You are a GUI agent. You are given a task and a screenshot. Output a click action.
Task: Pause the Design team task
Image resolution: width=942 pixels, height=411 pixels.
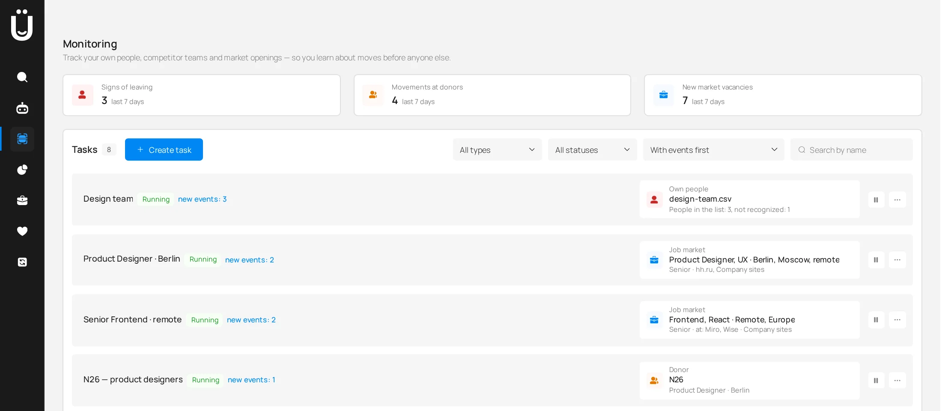(876, 200)
